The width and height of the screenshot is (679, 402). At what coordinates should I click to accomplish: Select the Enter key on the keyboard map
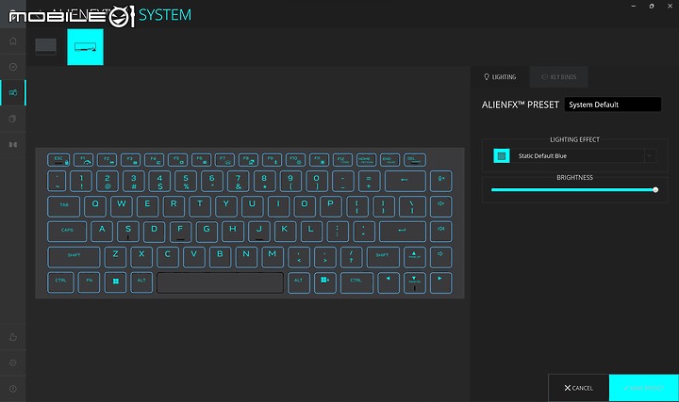tap(403, 232)
